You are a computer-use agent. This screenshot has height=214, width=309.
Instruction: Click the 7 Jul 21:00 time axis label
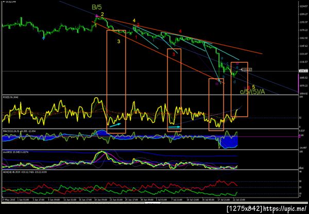(x=178, y=200)
